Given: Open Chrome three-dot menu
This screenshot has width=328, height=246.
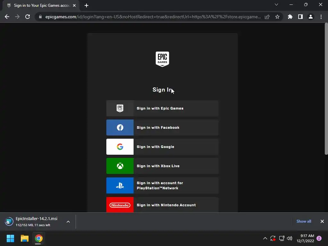Looking at the screenshot, I should (321, 17).
